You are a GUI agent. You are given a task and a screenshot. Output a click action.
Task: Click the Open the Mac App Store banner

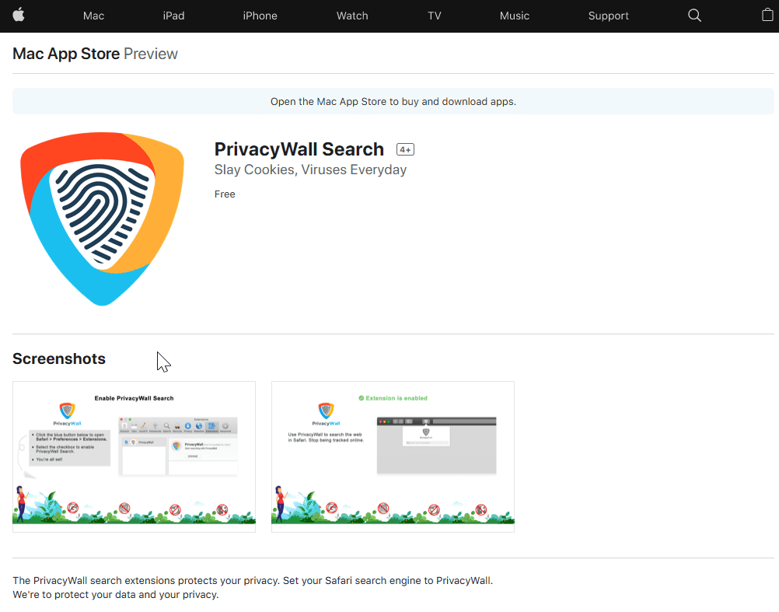(x=393, y=101)
